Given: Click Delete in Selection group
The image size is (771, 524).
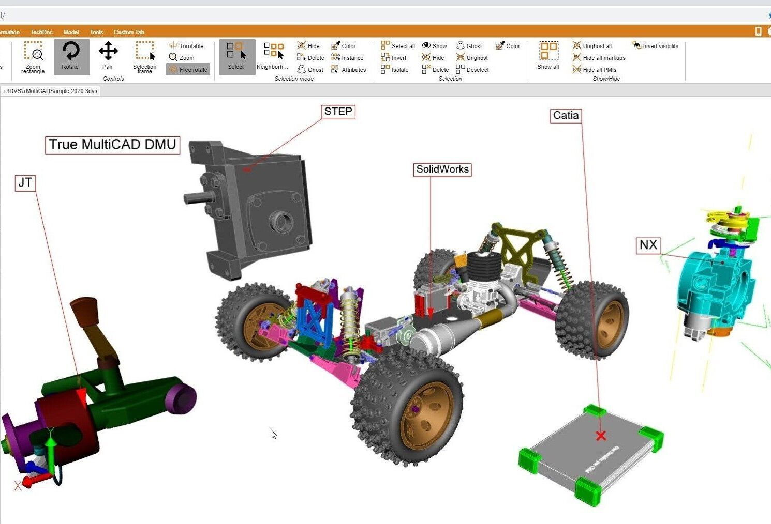Looking at the screenshot, I should 435,70.
